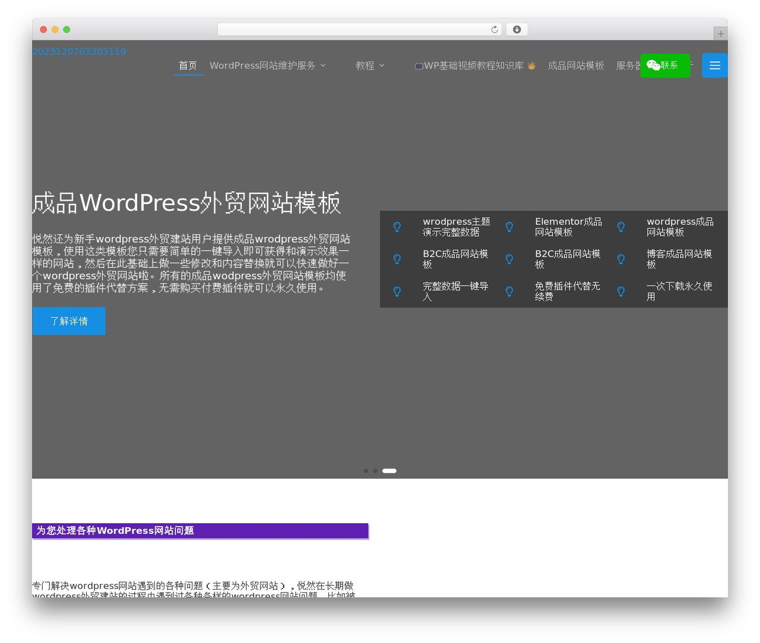This screenshot has height=643, width=760.
Task: Click the text 免费插件代替无续费
Action: click(568, 291)
